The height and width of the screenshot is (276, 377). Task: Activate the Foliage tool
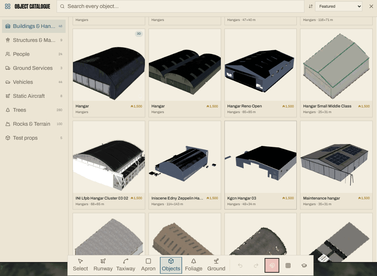[x=193, y=265]
